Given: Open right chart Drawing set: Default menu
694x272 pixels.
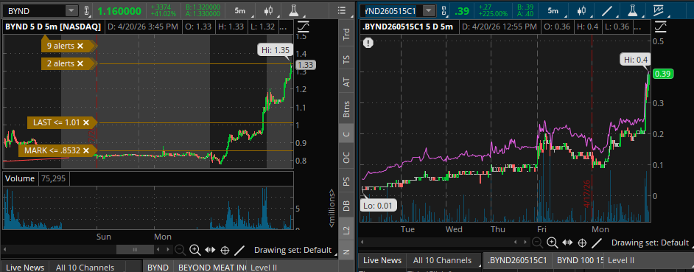Looking at the screenshot, I should point(651,243).
